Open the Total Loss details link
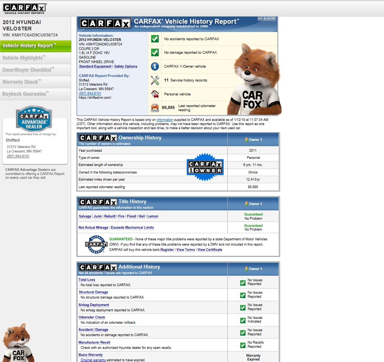This screenshot has width=384, height=362. point(87,280)
